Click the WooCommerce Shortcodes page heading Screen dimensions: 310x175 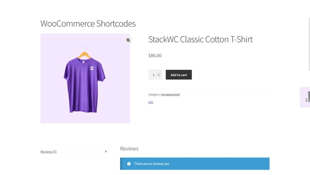(x=88, y=24)
